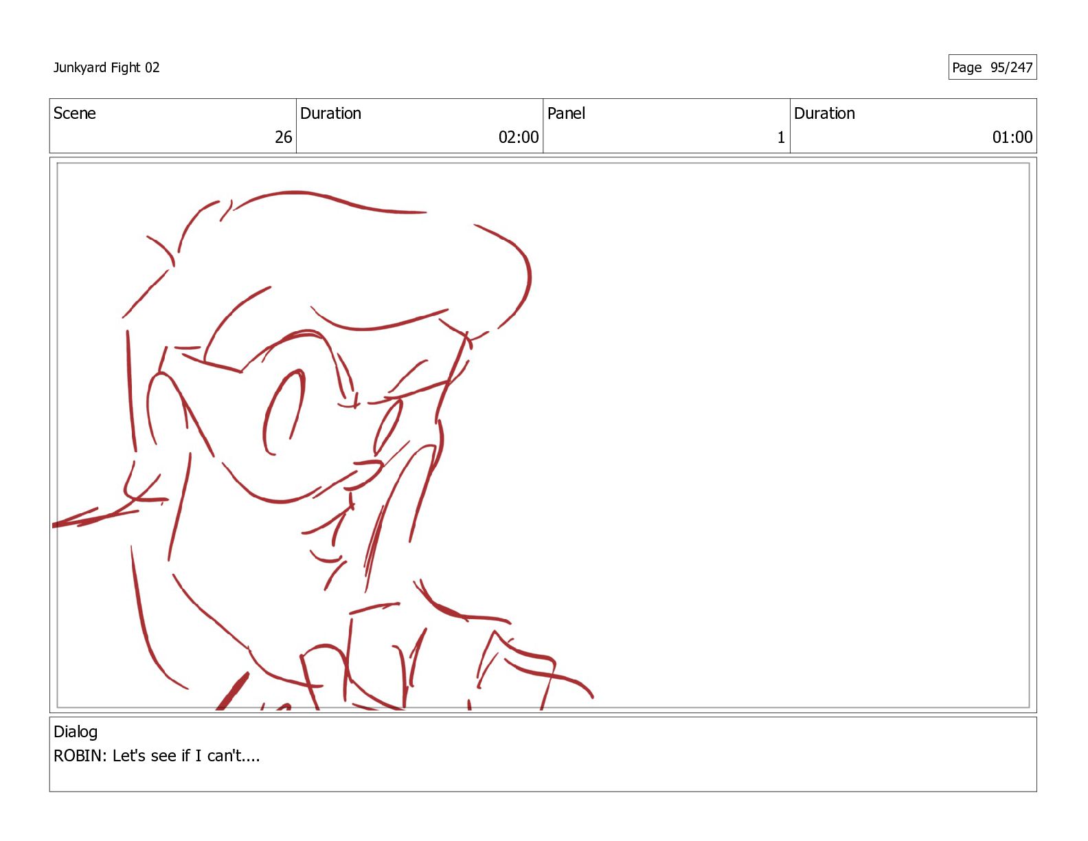The image size is (1088, 841).
Task: Click the panel number '1'
Action: pos(781,137)
